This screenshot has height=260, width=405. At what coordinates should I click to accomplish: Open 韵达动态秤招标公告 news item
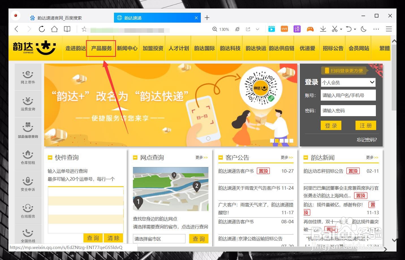click(x=323, y=171)
